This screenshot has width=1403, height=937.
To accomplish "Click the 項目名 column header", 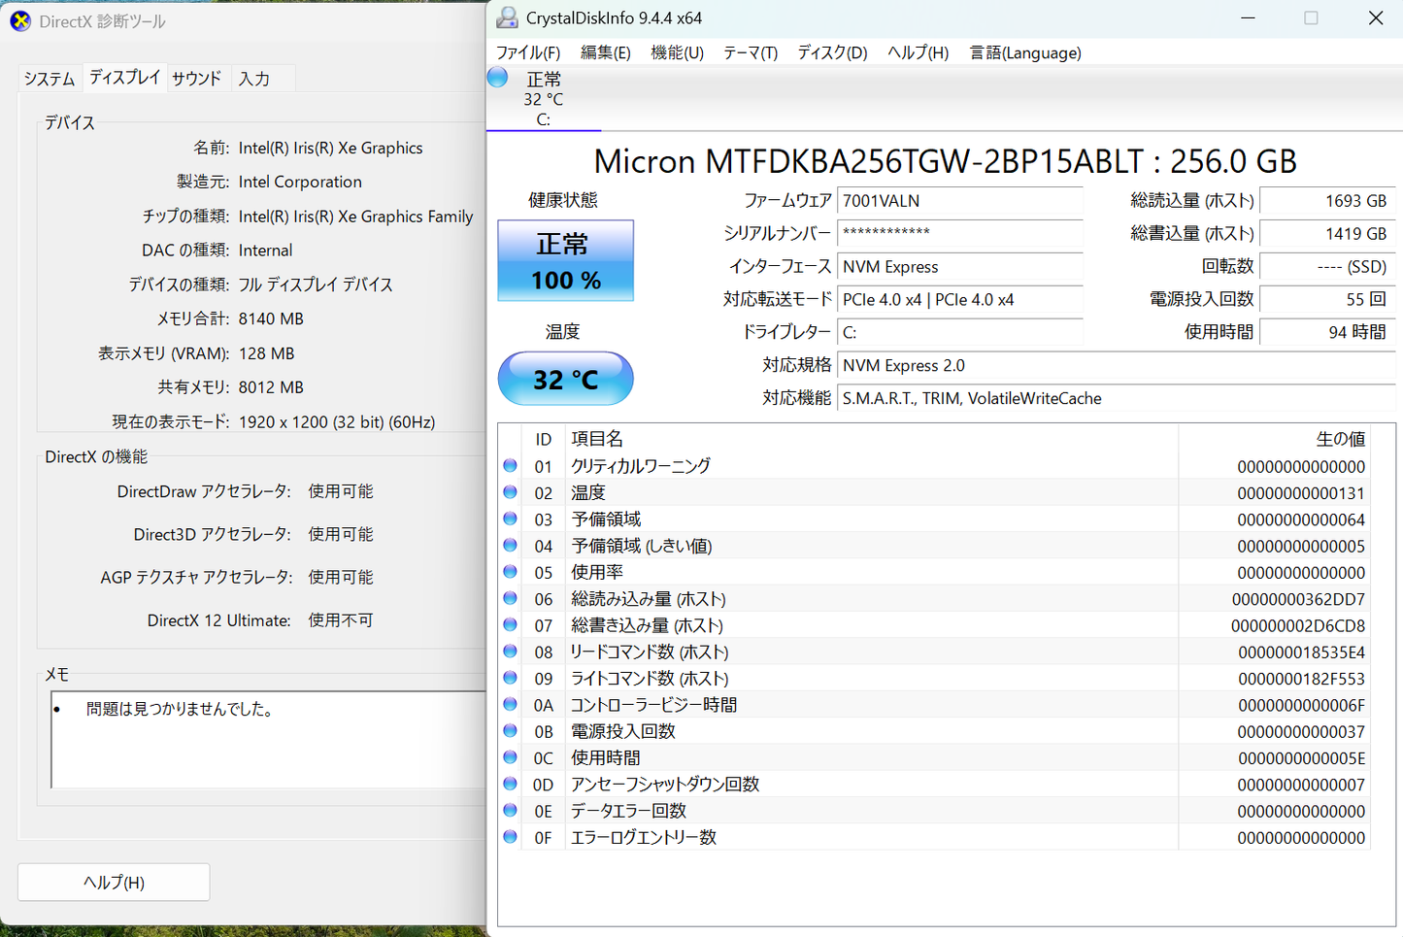I will (871, 439).
